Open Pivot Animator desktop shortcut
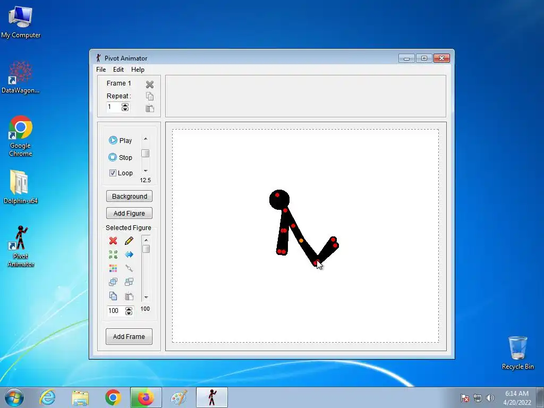Image resolution: width=544 pixels, height=408 pixels. click(21, 246)
